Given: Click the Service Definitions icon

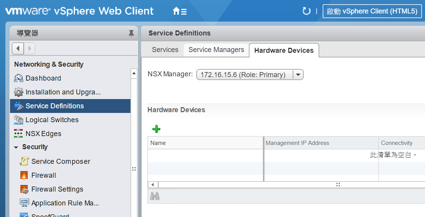Looking at the screenshot, I should [x=18, y=106].
